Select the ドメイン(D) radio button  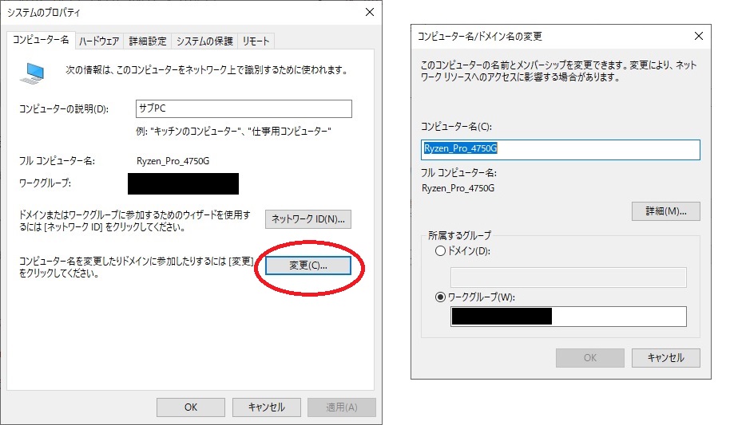point(440,251)
